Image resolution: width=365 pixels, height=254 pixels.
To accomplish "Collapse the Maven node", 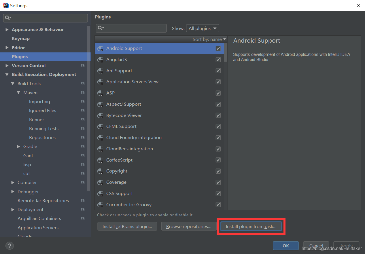I will coord(18,93).
